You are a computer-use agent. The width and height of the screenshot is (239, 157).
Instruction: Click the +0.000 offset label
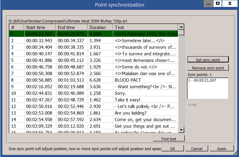(x=192, y=105)
